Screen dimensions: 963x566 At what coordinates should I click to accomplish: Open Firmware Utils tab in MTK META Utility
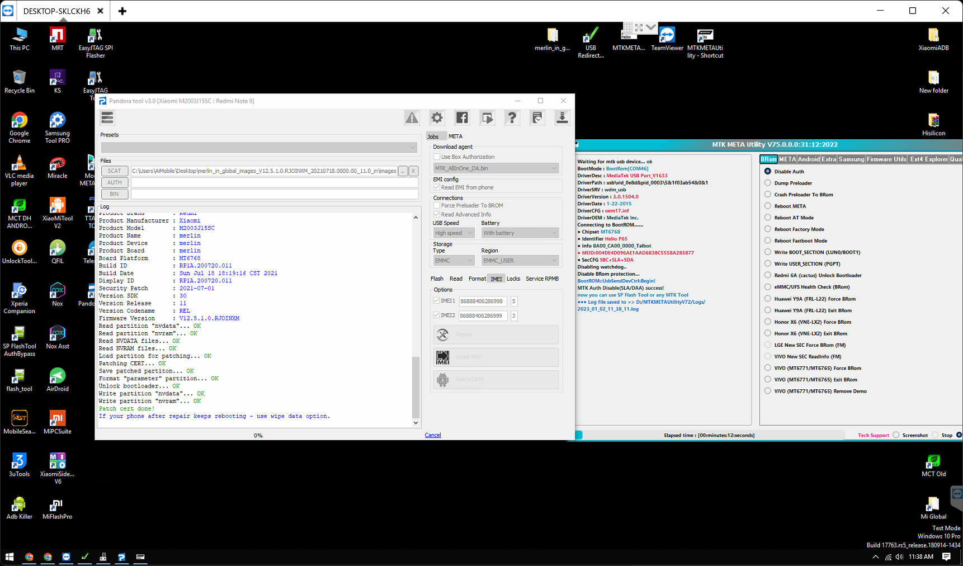pos(886,159)
